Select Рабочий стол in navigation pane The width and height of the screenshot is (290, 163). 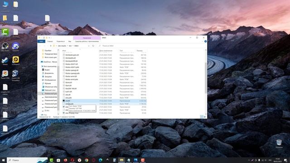[x=50, y=90]
